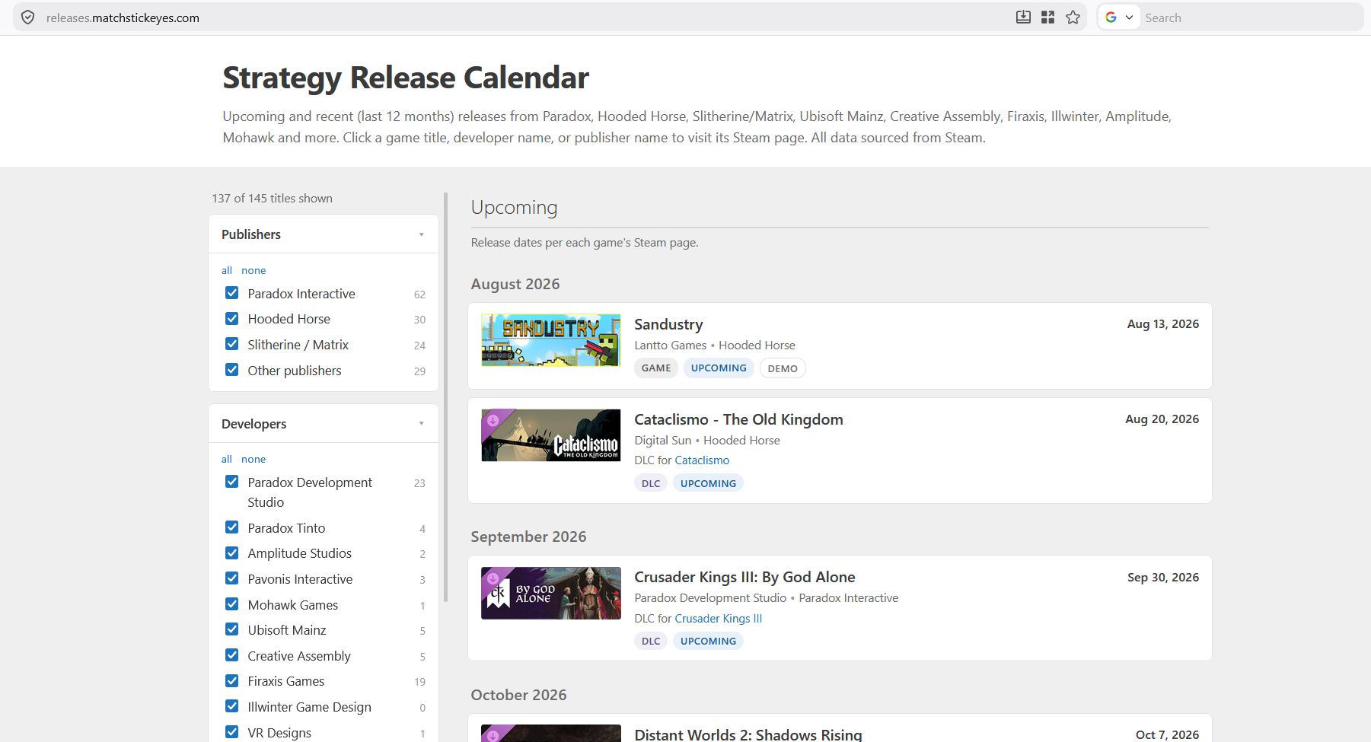Click the Cataclismo Old Kingdom thumbnail
Screen dimensions: 1371x742
coord(551,435)
